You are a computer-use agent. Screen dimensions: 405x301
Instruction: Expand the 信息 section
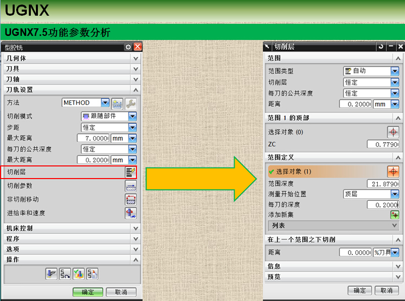point(398,266)
